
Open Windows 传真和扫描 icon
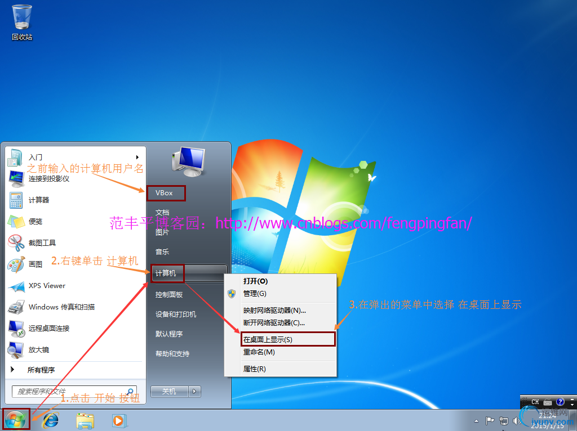coord(16,307)
